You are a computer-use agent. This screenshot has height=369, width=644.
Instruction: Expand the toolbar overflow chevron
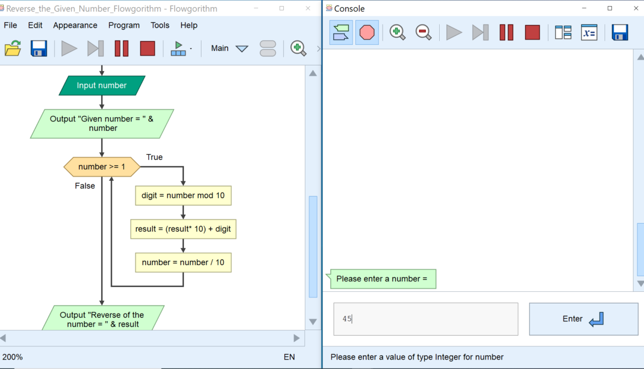click(318, 48)
